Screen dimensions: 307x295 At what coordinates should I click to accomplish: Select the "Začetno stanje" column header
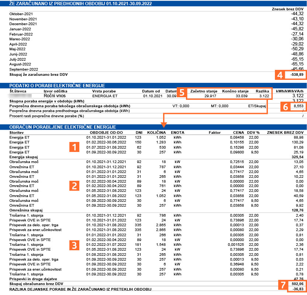click(204, 91)
